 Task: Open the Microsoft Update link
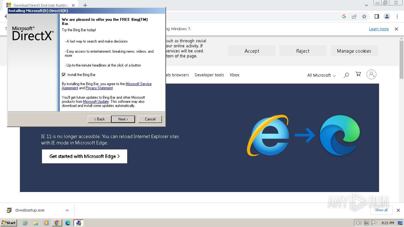96,102
